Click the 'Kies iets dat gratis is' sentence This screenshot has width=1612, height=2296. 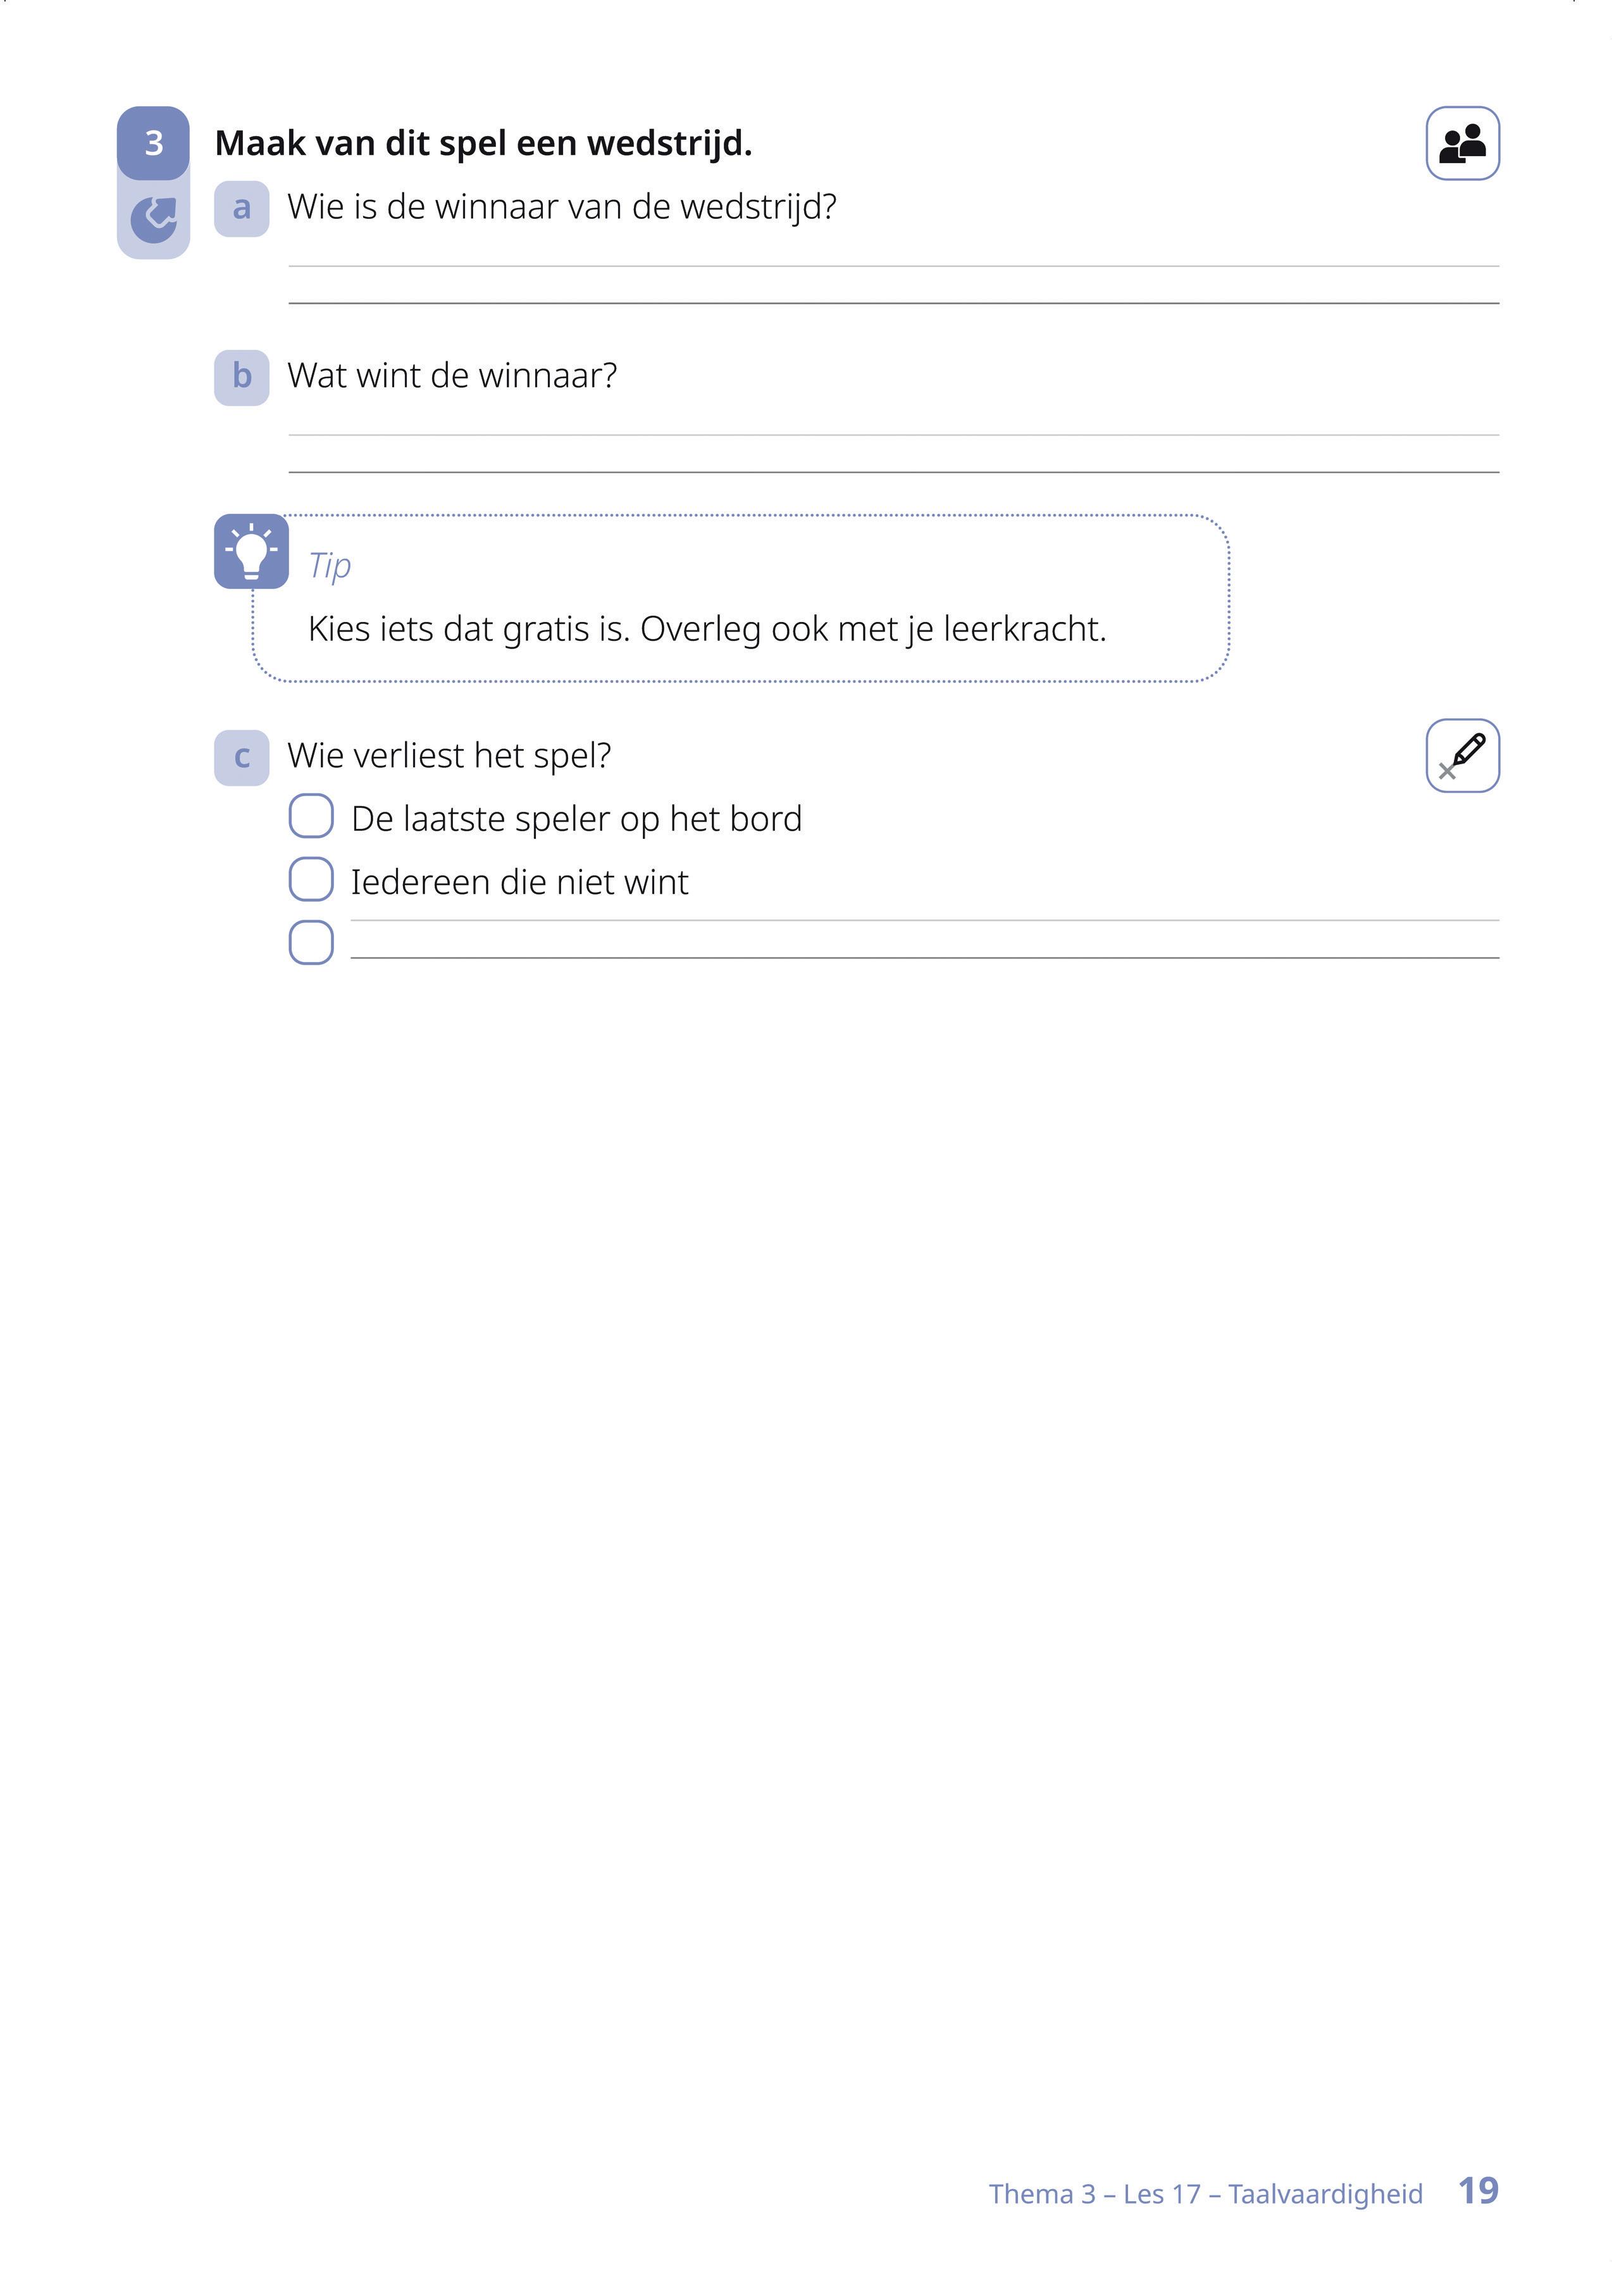click(707, 629)
